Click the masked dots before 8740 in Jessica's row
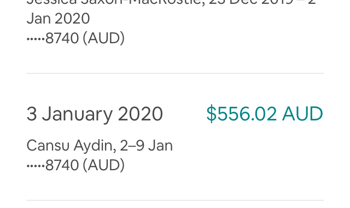Image resolution: width=350 pixels, height=208 pixels. click(36, 39)
